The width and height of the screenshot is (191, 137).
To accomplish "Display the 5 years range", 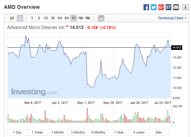I will click(x=139, y=132).
